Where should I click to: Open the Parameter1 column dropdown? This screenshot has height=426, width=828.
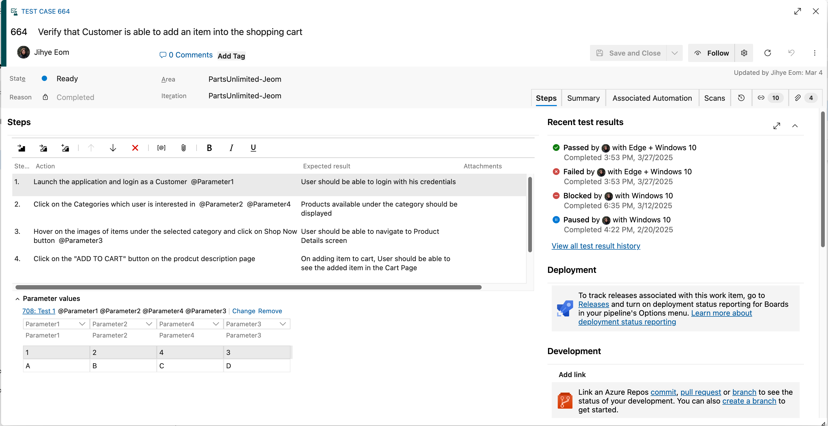[x=82, y=324]
